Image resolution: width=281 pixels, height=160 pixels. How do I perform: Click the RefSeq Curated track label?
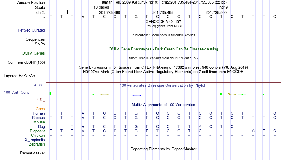coord(31,30)
